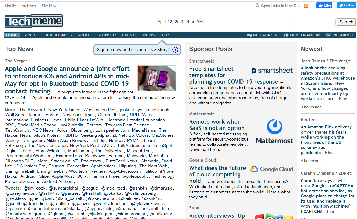357x219 pixels.
Task: Visit the MEMEORANDUM sister site
Action: point(302,35)
